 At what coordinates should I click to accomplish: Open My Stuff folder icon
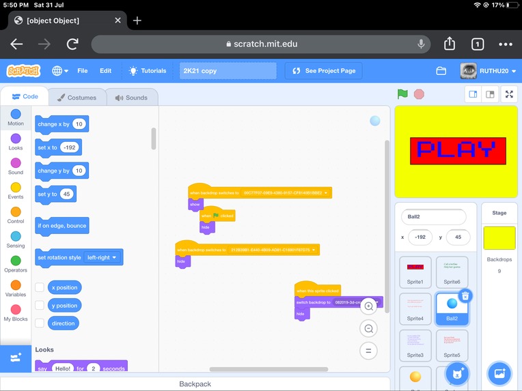pos(441,70)
